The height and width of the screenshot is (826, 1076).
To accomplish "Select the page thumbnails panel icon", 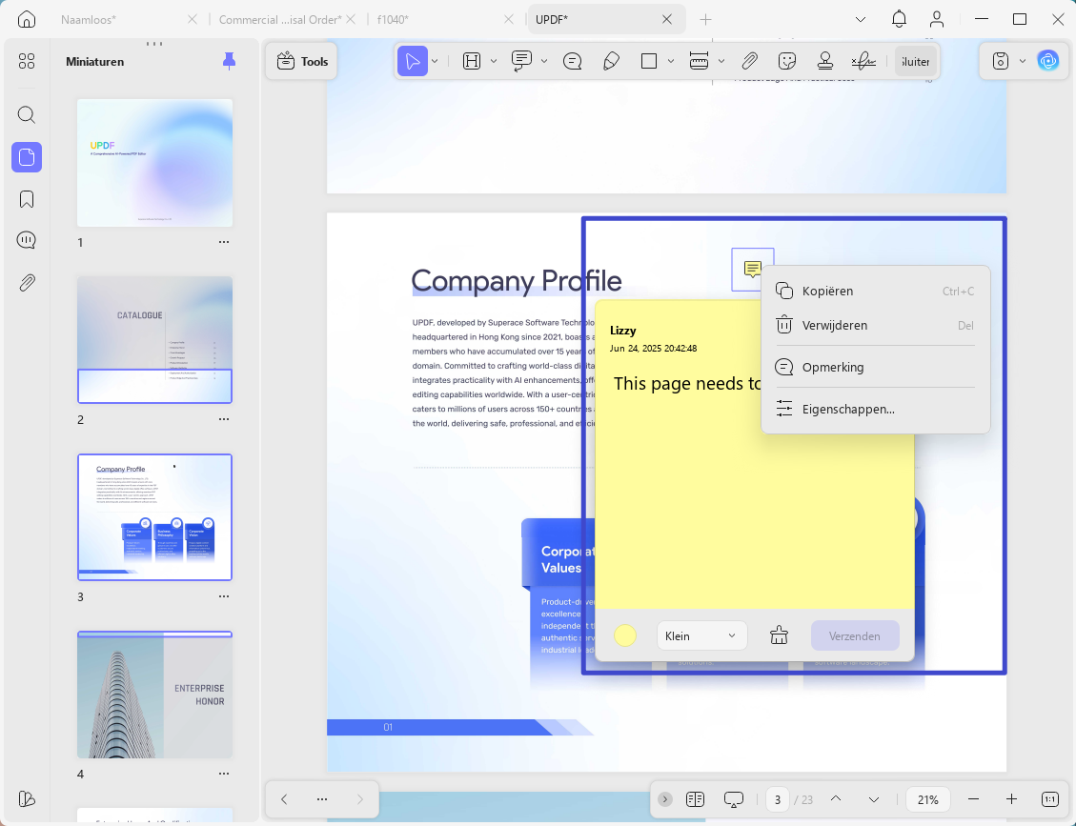I will [x=26, y=157].
